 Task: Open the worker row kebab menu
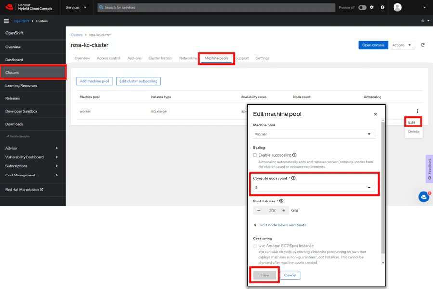tap(417, 111)
